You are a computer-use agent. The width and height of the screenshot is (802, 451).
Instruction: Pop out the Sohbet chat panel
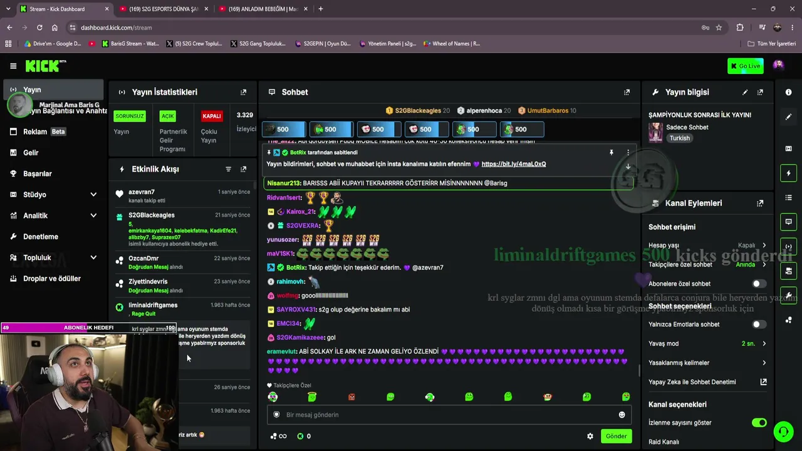[x=627, y=92]
